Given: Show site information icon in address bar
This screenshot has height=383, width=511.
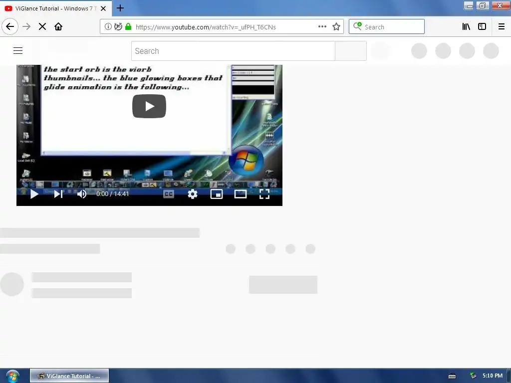Looking at the screenshot, I should pyautogui.click(x=108, y=27).
